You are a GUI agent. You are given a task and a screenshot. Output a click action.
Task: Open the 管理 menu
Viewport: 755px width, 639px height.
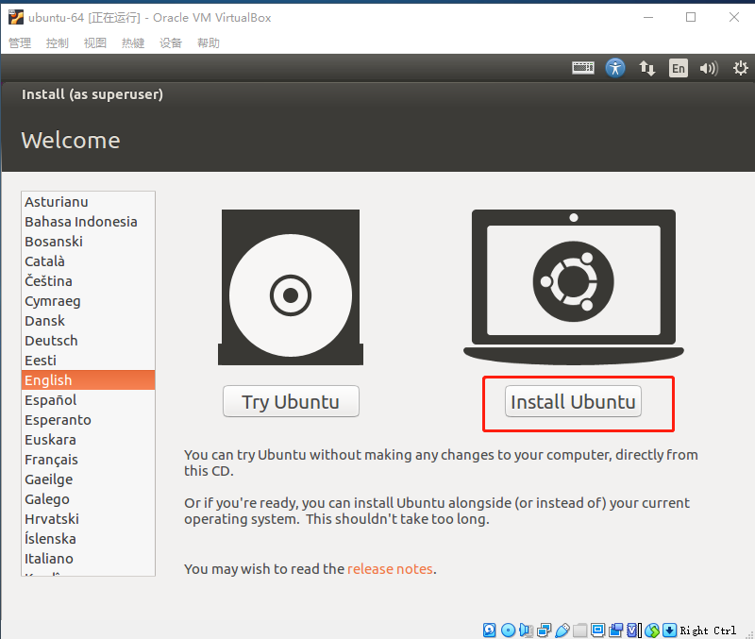(x=20, y=42)
